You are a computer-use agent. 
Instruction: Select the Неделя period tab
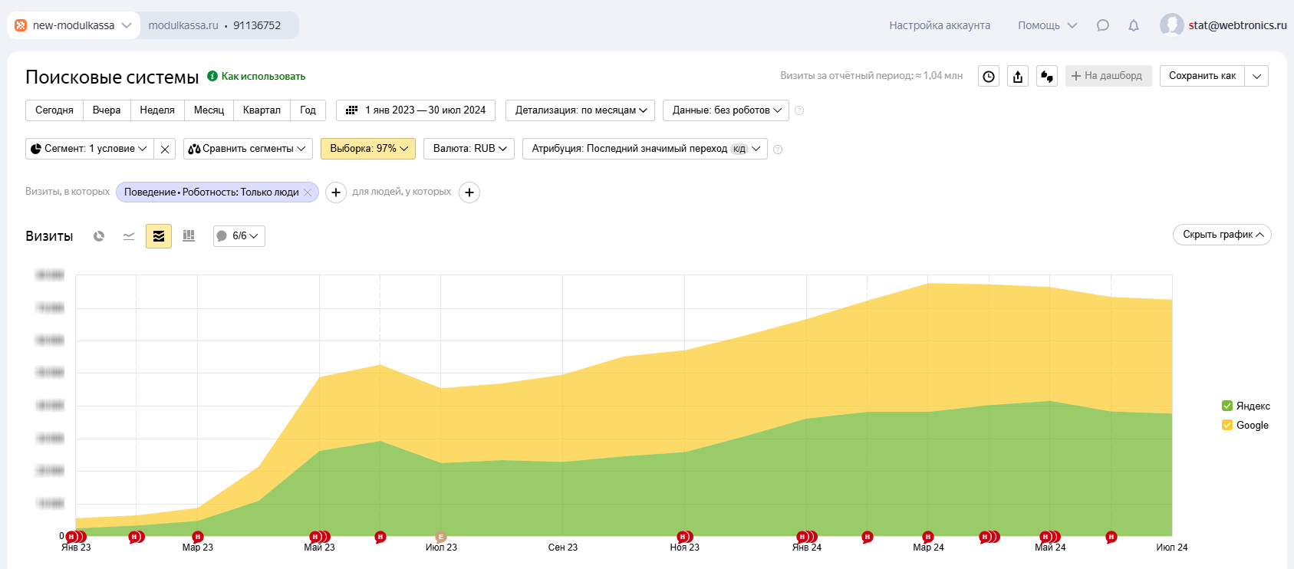tap(157, 110)
